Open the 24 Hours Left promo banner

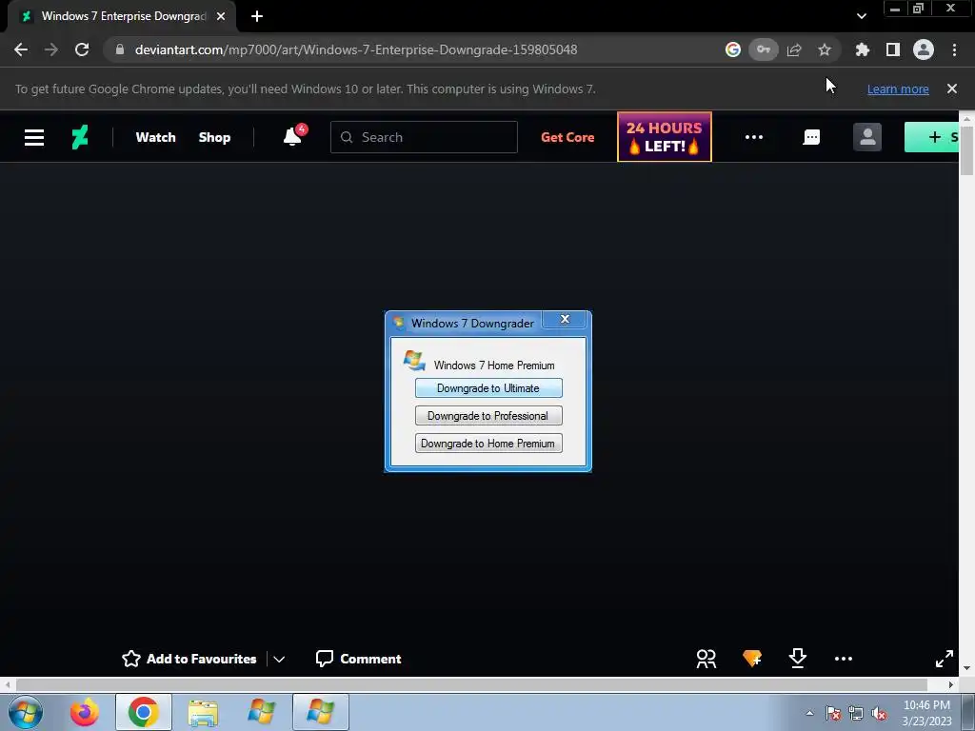(664, 137)
